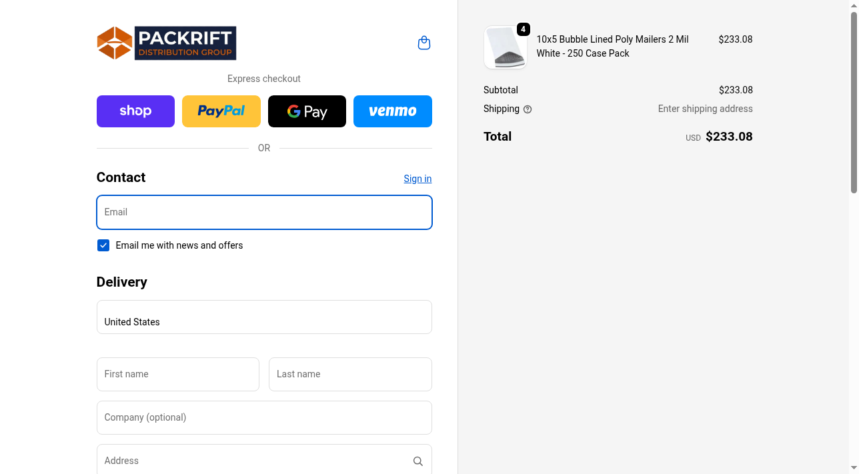Click the product name '10x5 Bubble Lined Poly Mailers'

pos(612,46)
